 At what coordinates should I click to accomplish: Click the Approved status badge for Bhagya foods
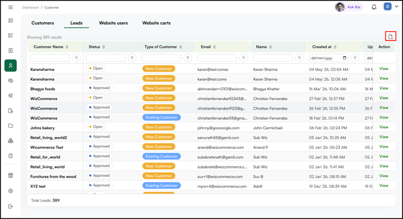[99, 88]
